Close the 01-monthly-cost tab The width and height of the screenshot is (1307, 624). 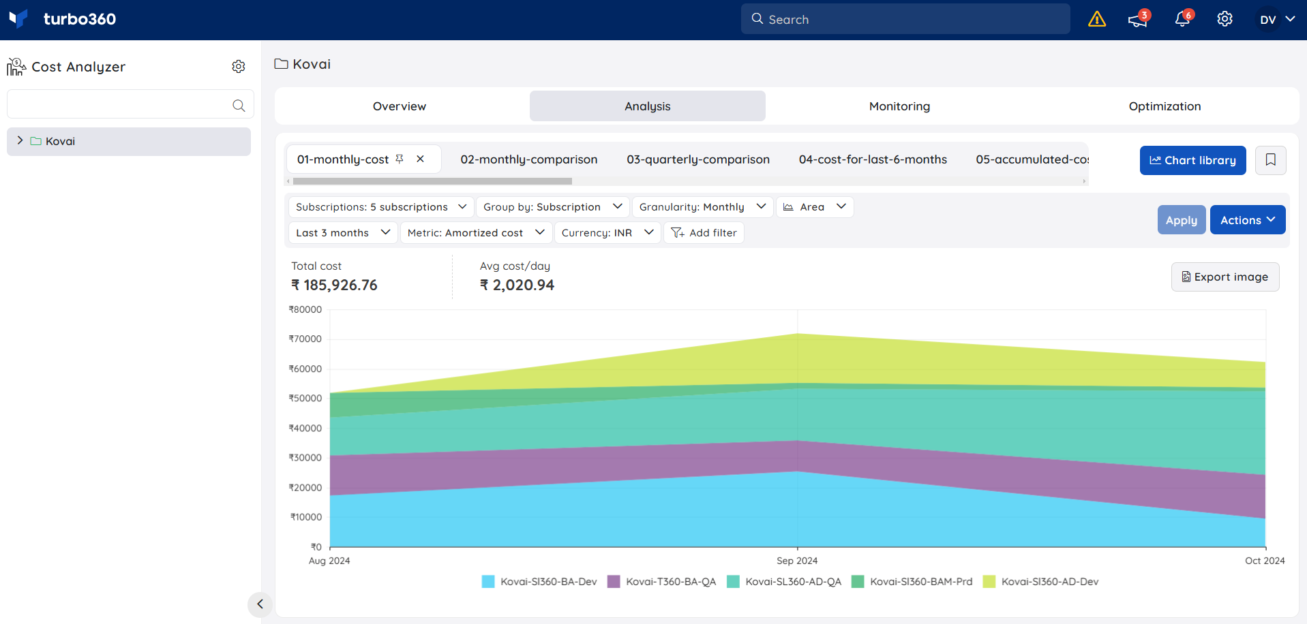point(421,159)
